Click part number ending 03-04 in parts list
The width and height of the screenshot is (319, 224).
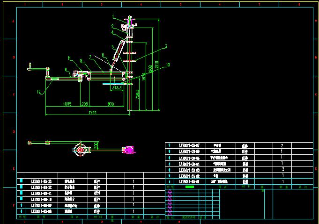pyautogui.click(x=189, y=164)
